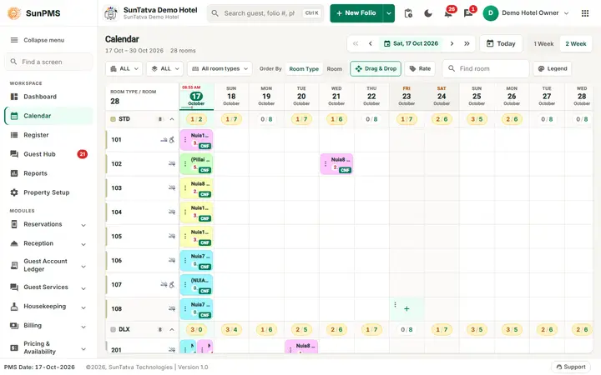This screenshot has height=375, width=601.
Task: Expand the Housekeeping module
Action: 48,307
